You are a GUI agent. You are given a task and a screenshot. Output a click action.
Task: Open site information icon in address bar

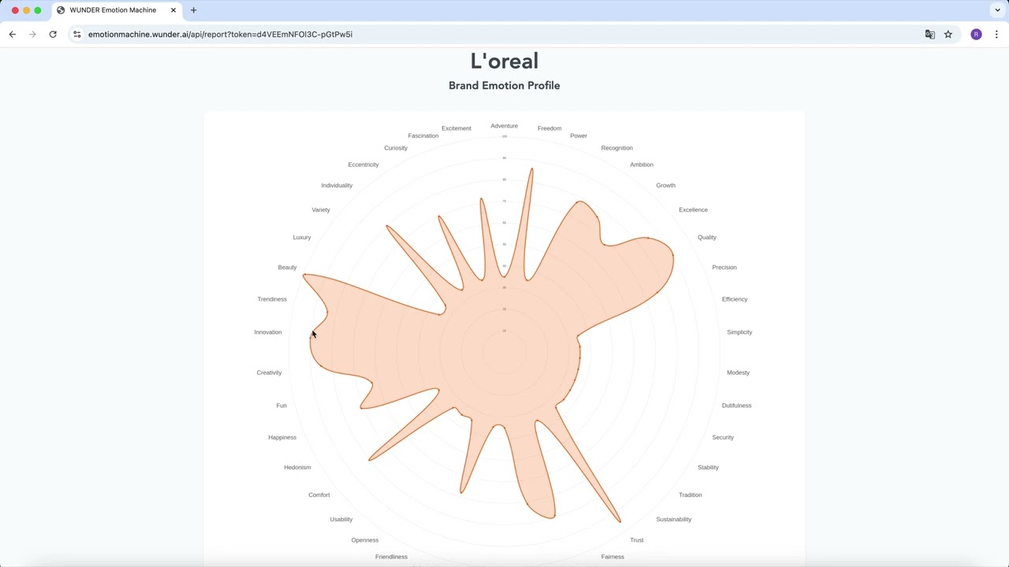[77, 35]
